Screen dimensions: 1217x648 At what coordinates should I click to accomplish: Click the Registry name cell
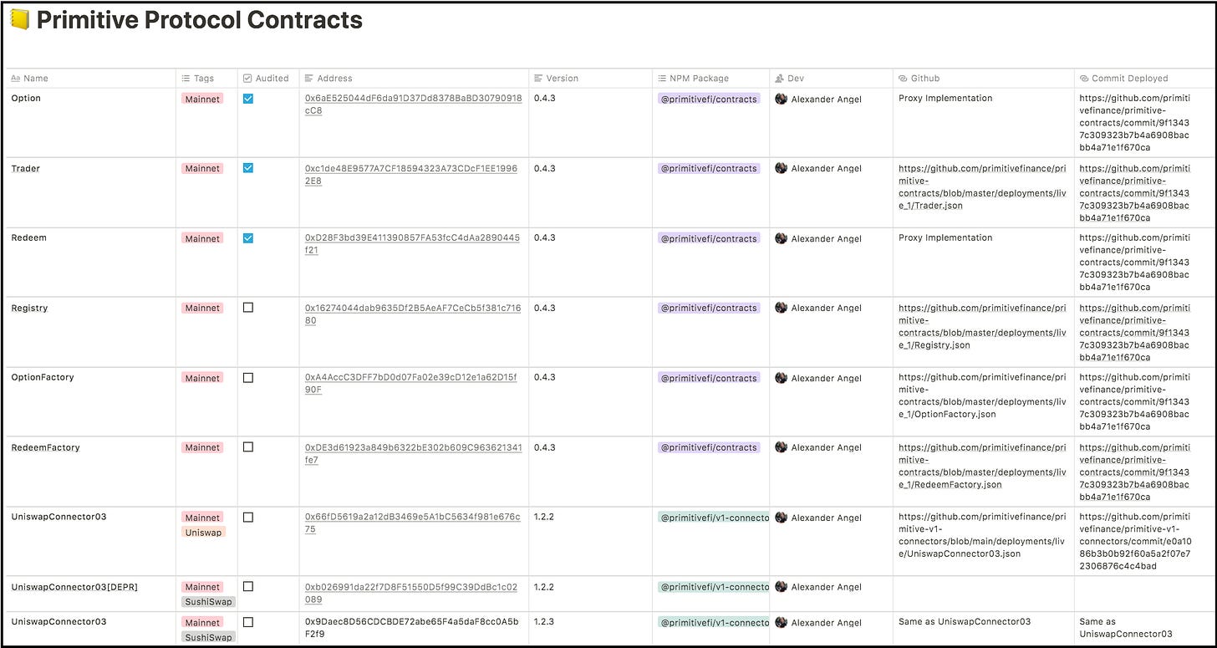[90, 332]
